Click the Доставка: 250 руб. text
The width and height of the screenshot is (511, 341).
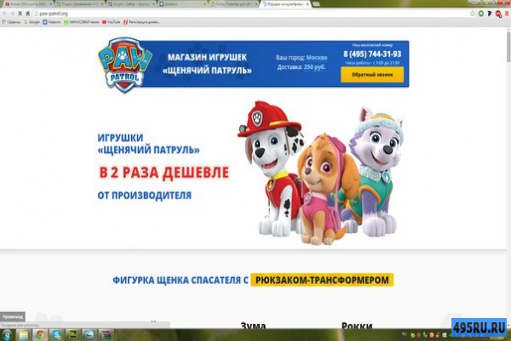coord(301,67)
